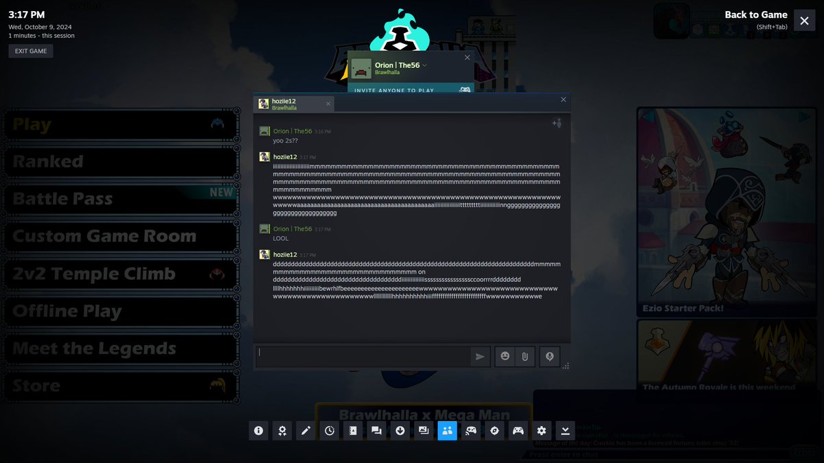Close the hoziie12 chat tab
This screenshot has height=463, width=824.
click(328, 104)
